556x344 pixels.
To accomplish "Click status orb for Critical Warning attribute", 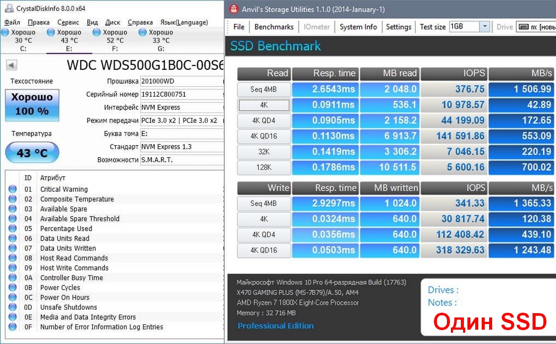I will [13, 189].
